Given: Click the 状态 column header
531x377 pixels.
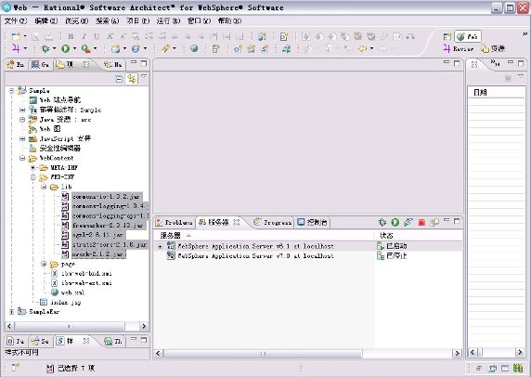Looking at the screenshot, I should point(419,236).
